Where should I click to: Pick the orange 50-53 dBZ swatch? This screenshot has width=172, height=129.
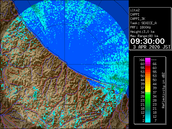pos(148,76)
